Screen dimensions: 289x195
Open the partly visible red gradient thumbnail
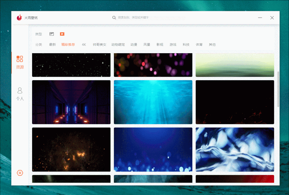[235, 179]
